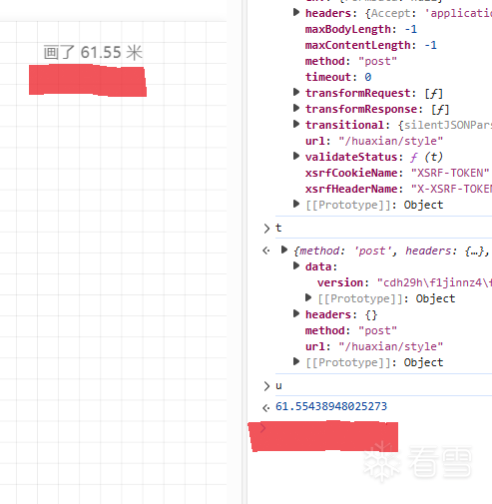Expand [[Prototype]] under the version entry
Viewport: 492px width, 504px height.
tap(308, 297)
